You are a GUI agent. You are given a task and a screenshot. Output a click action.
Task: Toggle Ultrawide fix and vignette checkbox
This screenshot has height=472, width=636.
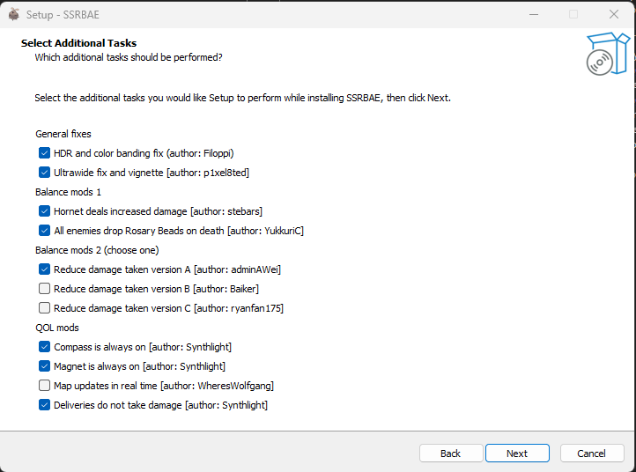point(44,173)
